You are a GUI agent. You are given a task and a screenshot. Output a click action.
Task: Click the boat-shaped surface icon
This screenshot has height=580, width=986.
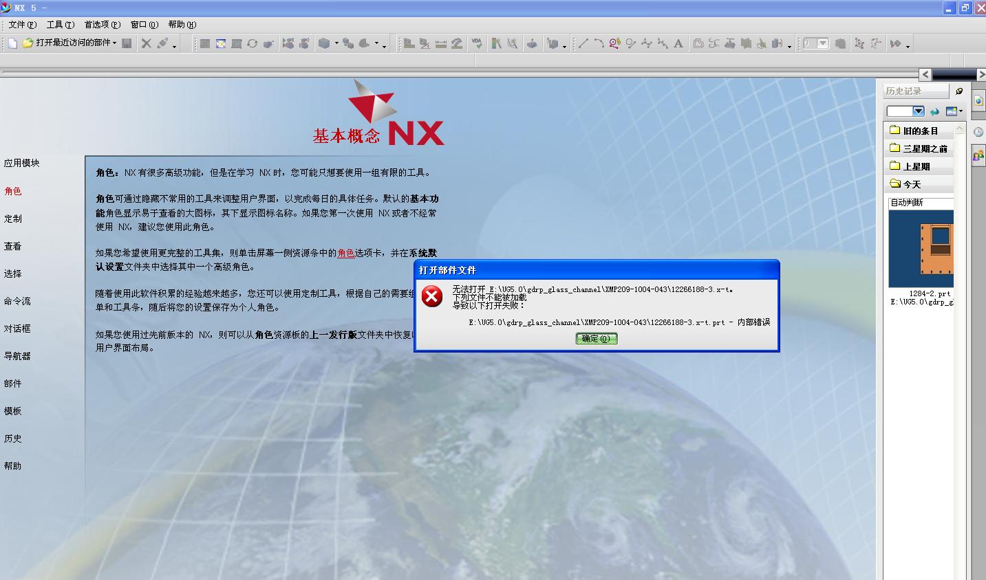(x=533, y=43)
